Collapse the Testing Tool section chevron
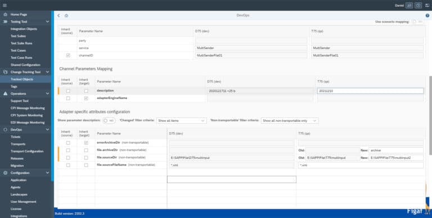The image size is (432, 218). tap(47, 21)
